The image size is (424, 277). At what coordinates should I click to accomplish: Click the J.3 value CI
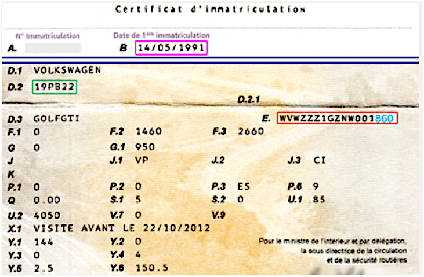click(x=320, y=160)
